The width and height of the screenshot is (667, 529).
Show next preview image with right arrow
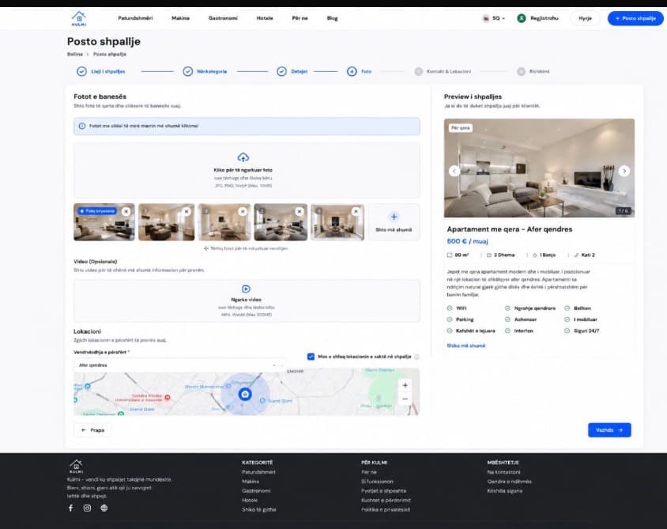pyautogui.click(x=624, y=171)
